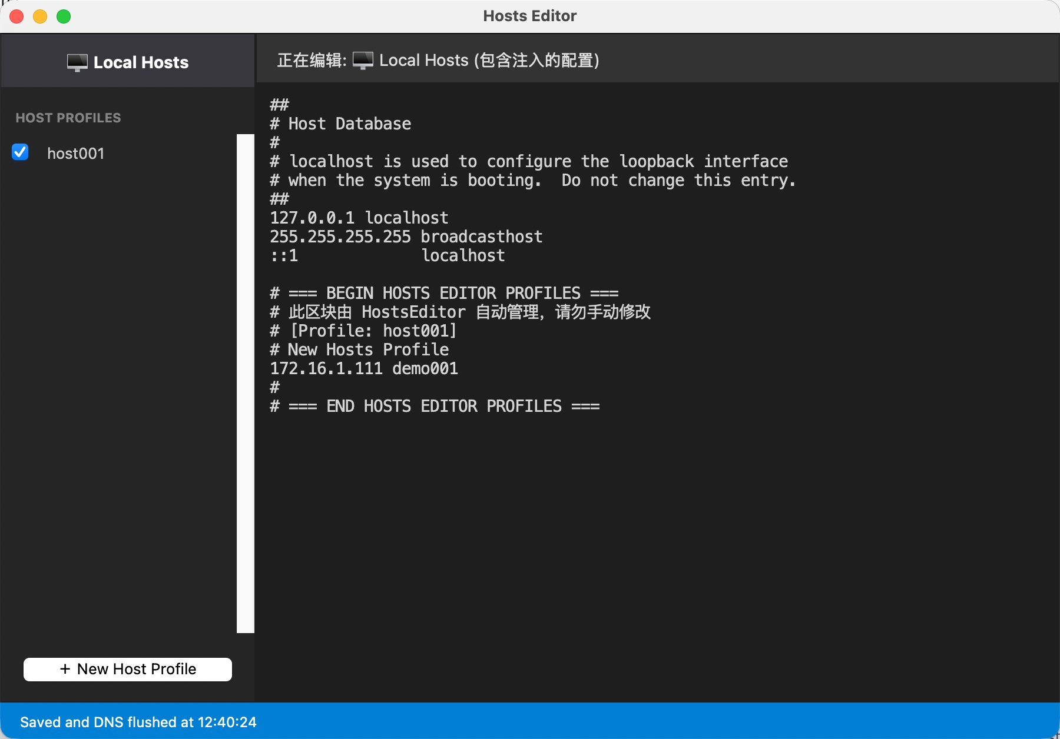Click the 'Saved and DNS flushed' status message

coord(138,722)
